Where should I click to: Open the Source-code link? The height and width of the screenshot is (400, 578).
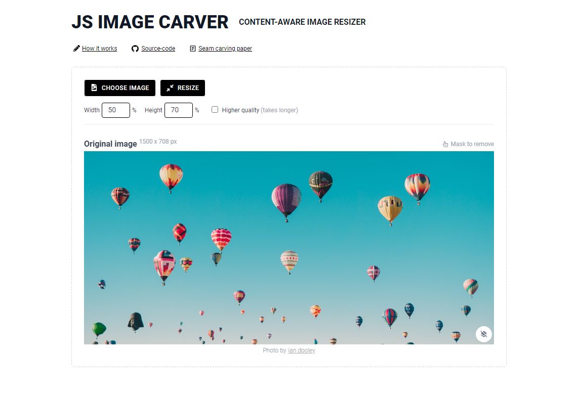(x=158, y=48)
